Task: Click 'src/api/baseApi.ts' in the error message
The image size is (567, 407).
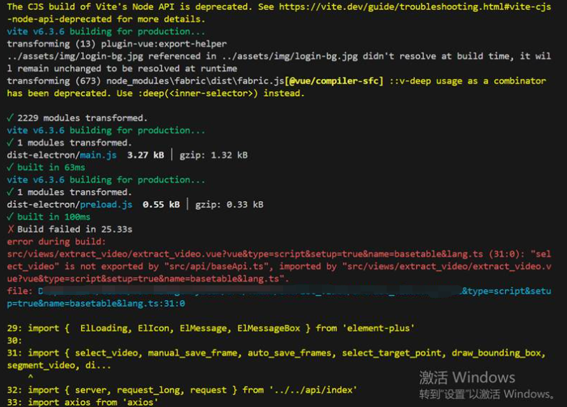Action: [x=216, y=266]
